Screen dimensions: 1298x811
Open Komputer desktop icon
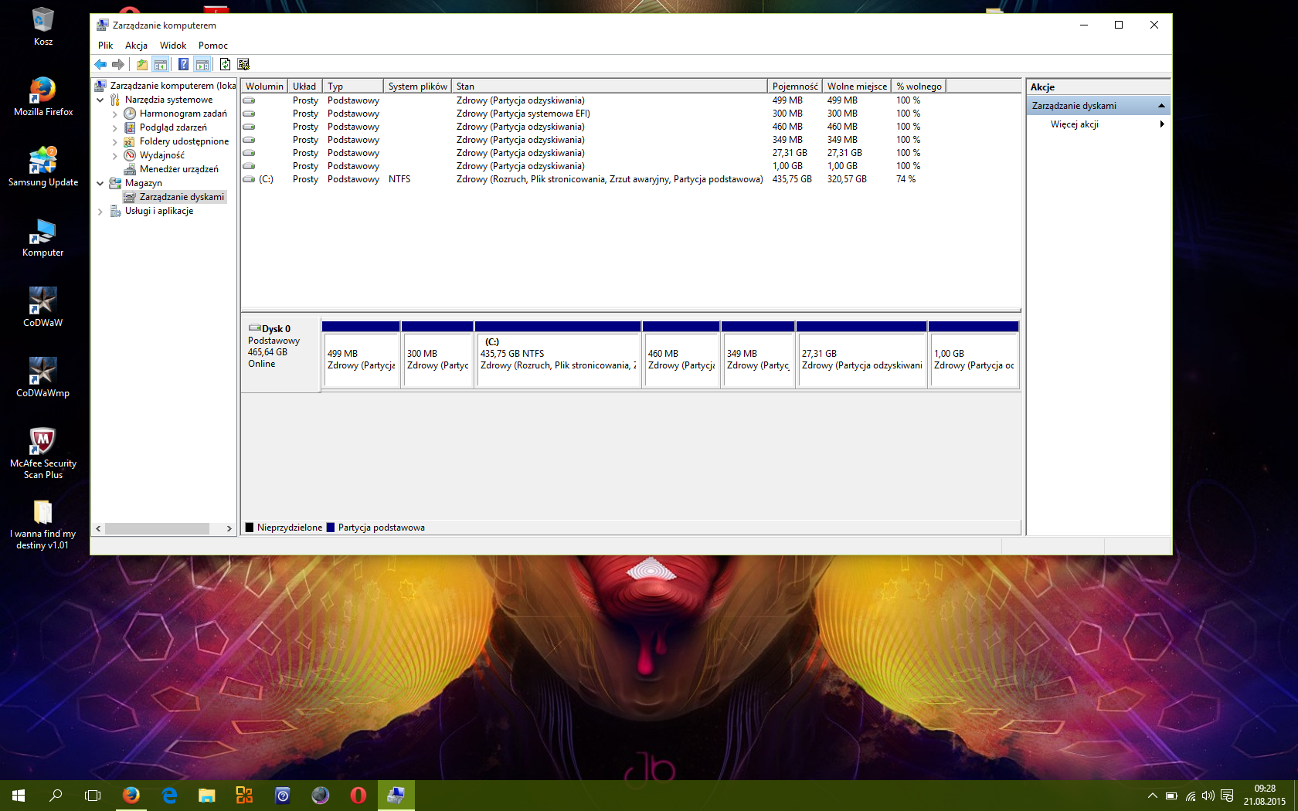(43, 237)
